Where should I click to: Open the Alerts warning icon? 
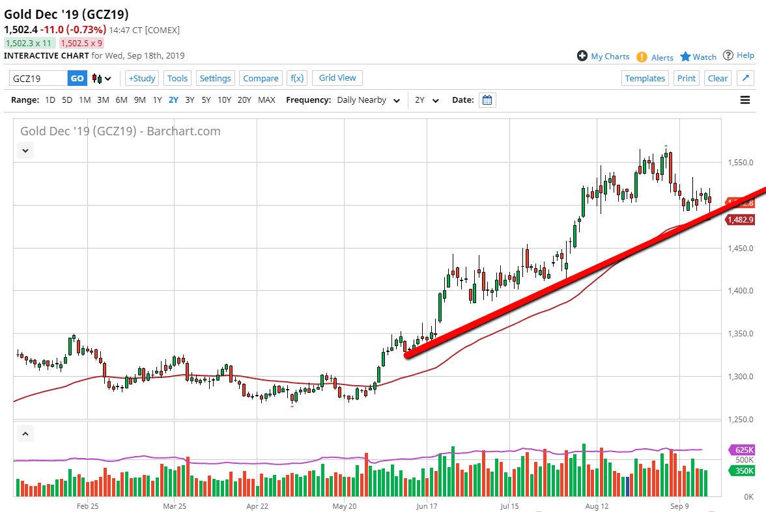642,57
